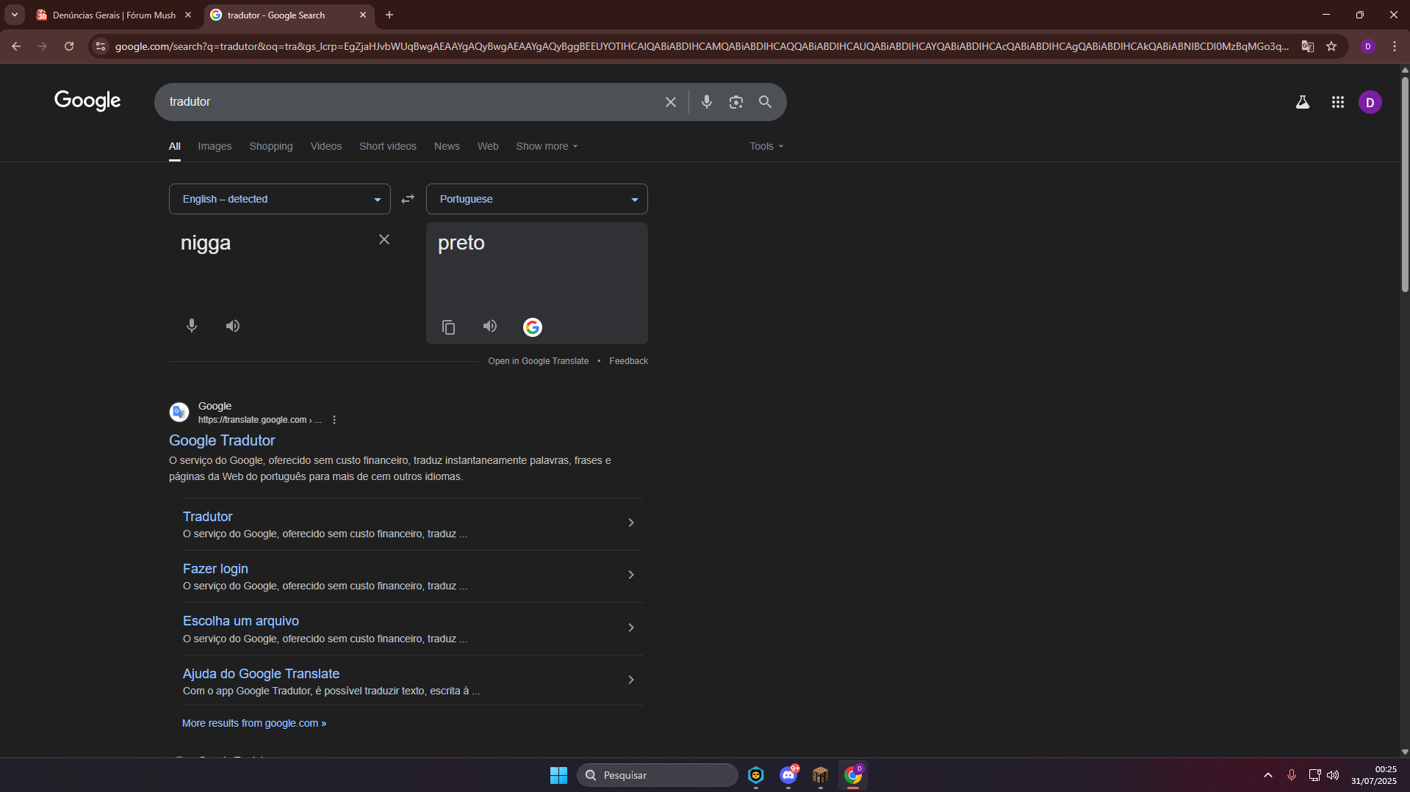
Task: Open the Tradutor sitelink
Action: pyautogui.click(x=207, y=517)
